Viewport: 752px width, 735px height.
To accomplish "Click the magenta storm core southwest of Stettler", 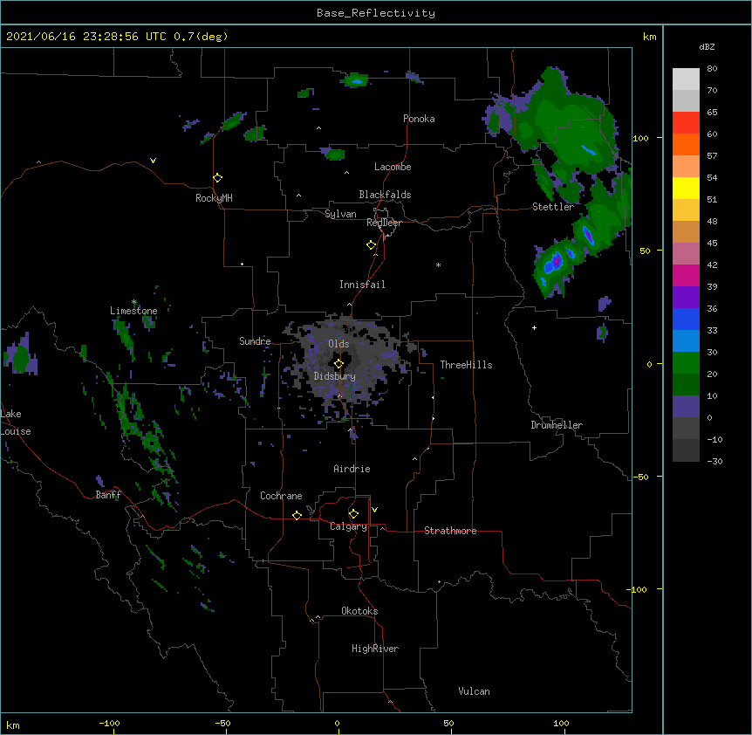I will (x=557, y=262).
